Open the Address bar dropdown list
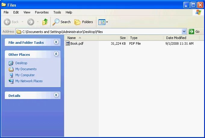 (x=184, y=31)
